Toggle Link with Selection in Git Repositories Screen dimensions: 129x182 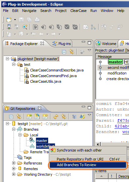pyautogui.click(x=64, y=116)
